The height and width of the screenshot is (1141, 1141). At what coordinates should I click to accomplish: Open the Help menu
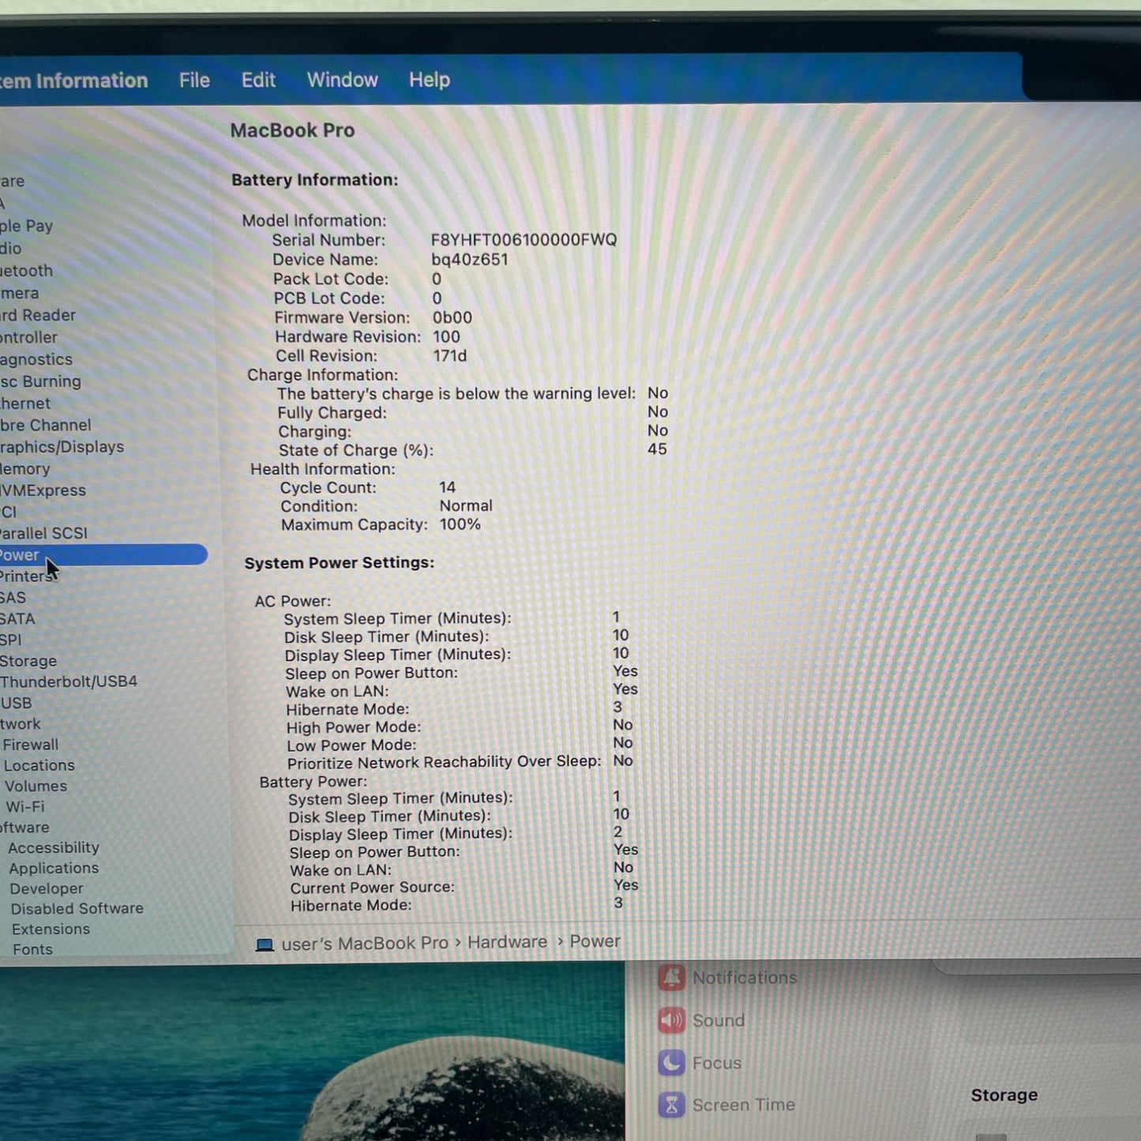tap(430, 80)
